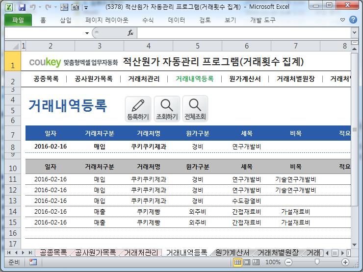
Task: Click inside the formula bar input
Action: click(244, 33)
